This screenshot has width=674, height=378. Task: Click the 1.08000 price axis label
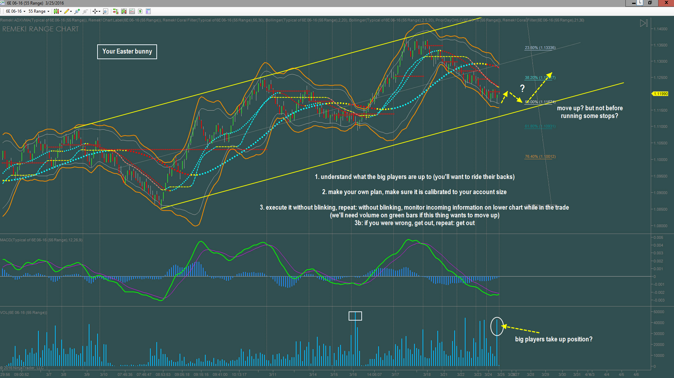(660, 226)
